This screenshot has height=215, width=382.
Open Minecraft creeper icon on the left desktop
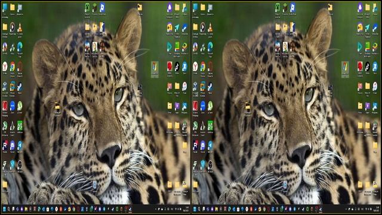click(x=87, y=8)
